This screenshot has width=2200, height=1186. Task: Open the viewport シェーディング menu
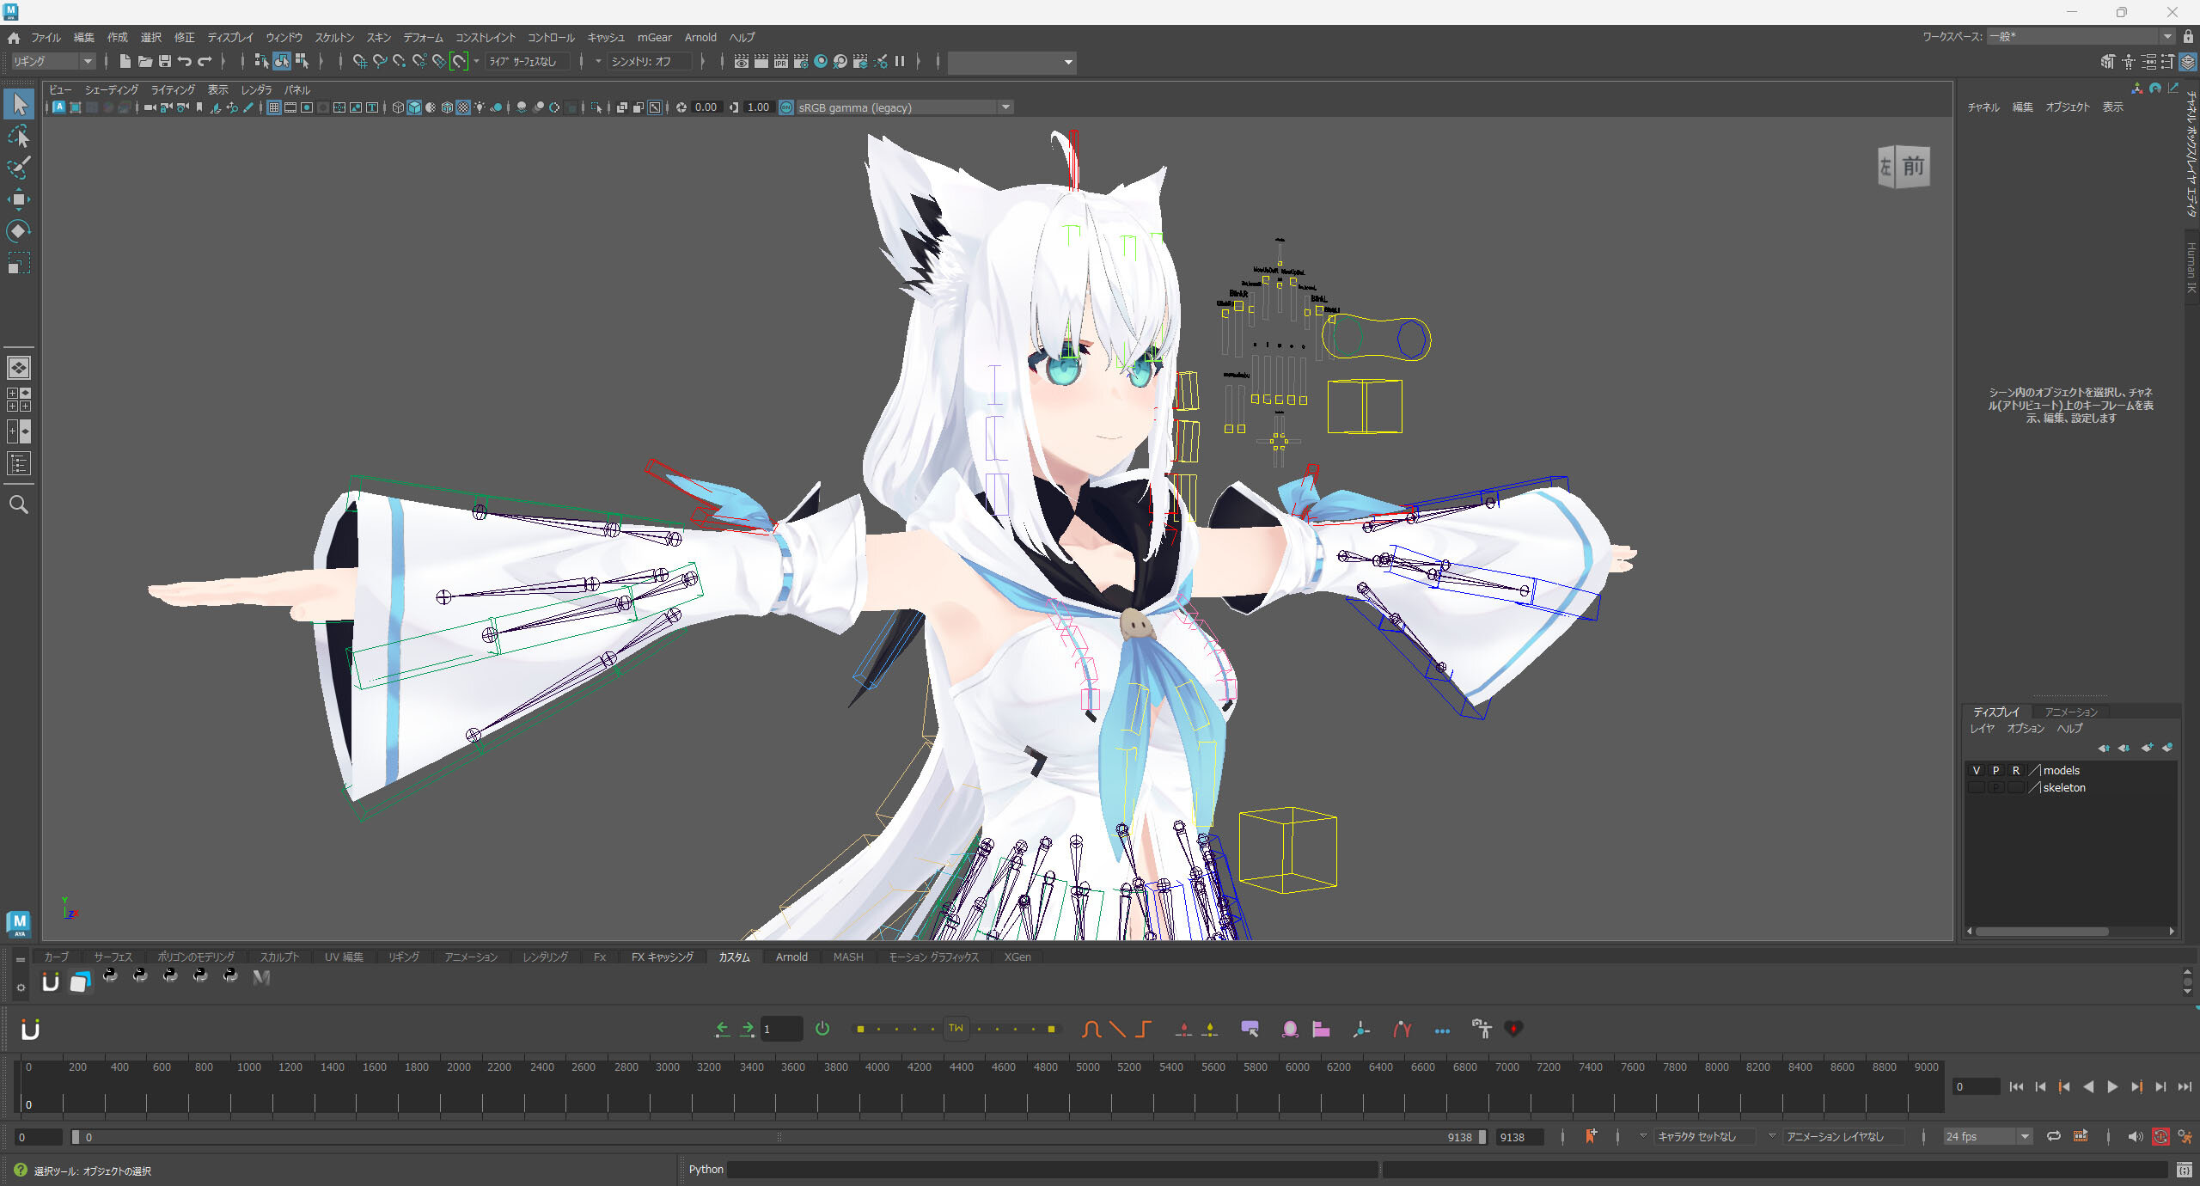coord(111,90)
